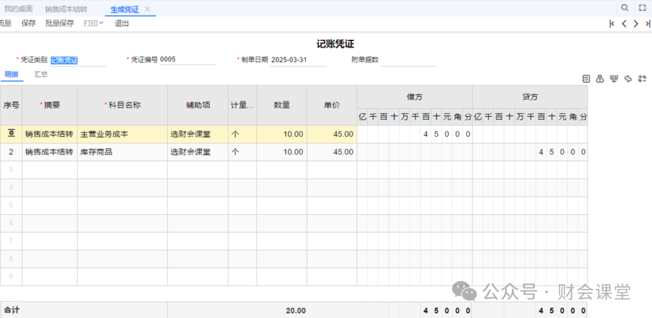This screenshot has height=318, width=652.
Task: Click the 保存 button
Action: point(28,24)
